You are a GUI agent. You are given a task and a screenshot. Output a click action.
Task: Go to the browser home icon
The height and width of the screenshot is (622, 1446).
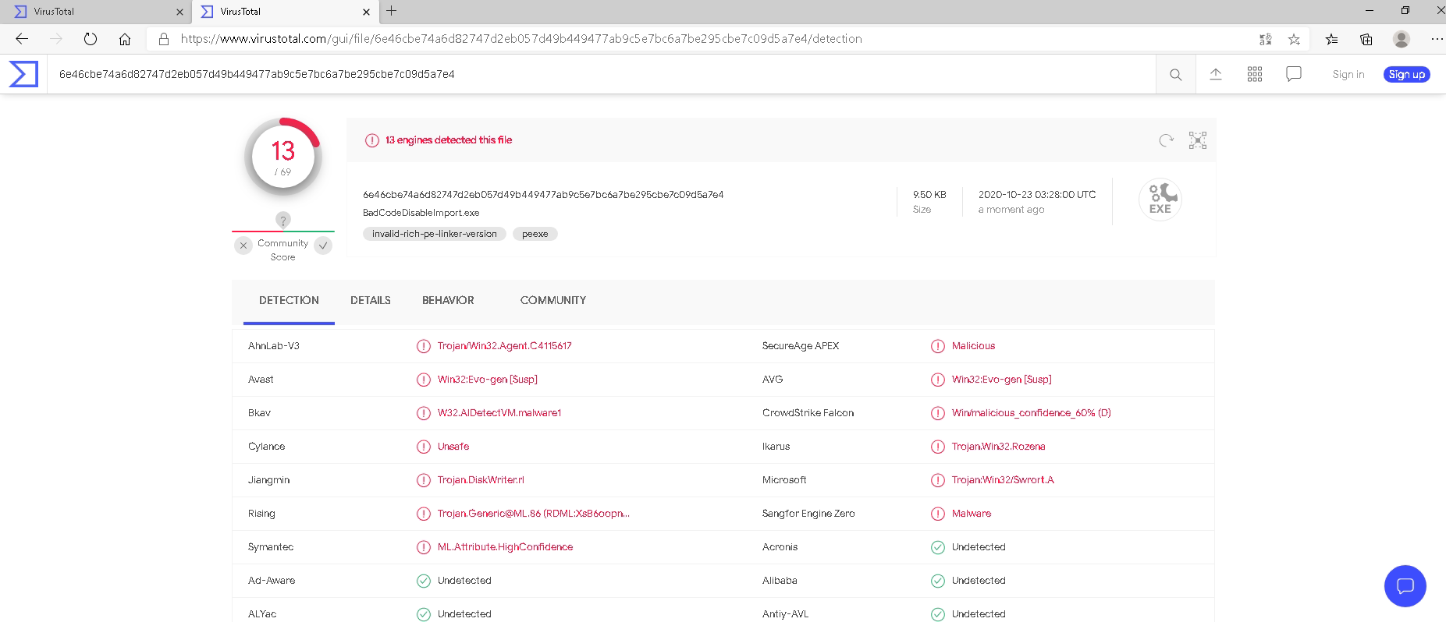(125, 39)
